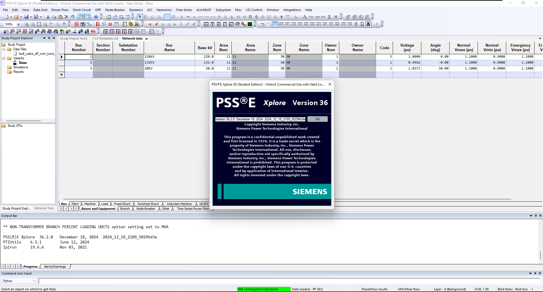Image resolution: width=543 pixels, height=292 pixels.
Task: Open the Power Flow menu
Action: tap(60, 10)
